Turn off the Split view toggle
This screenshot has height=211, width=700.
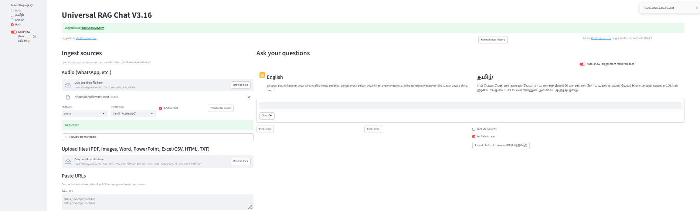(x=14, y=32)
